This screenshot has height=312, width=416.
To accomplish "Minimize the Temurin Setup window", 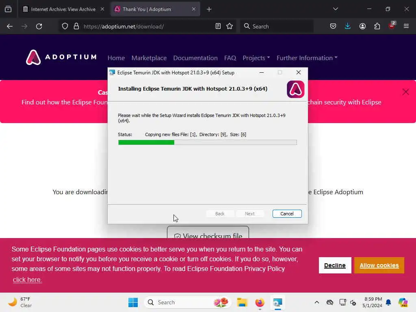I will point(262,72).
